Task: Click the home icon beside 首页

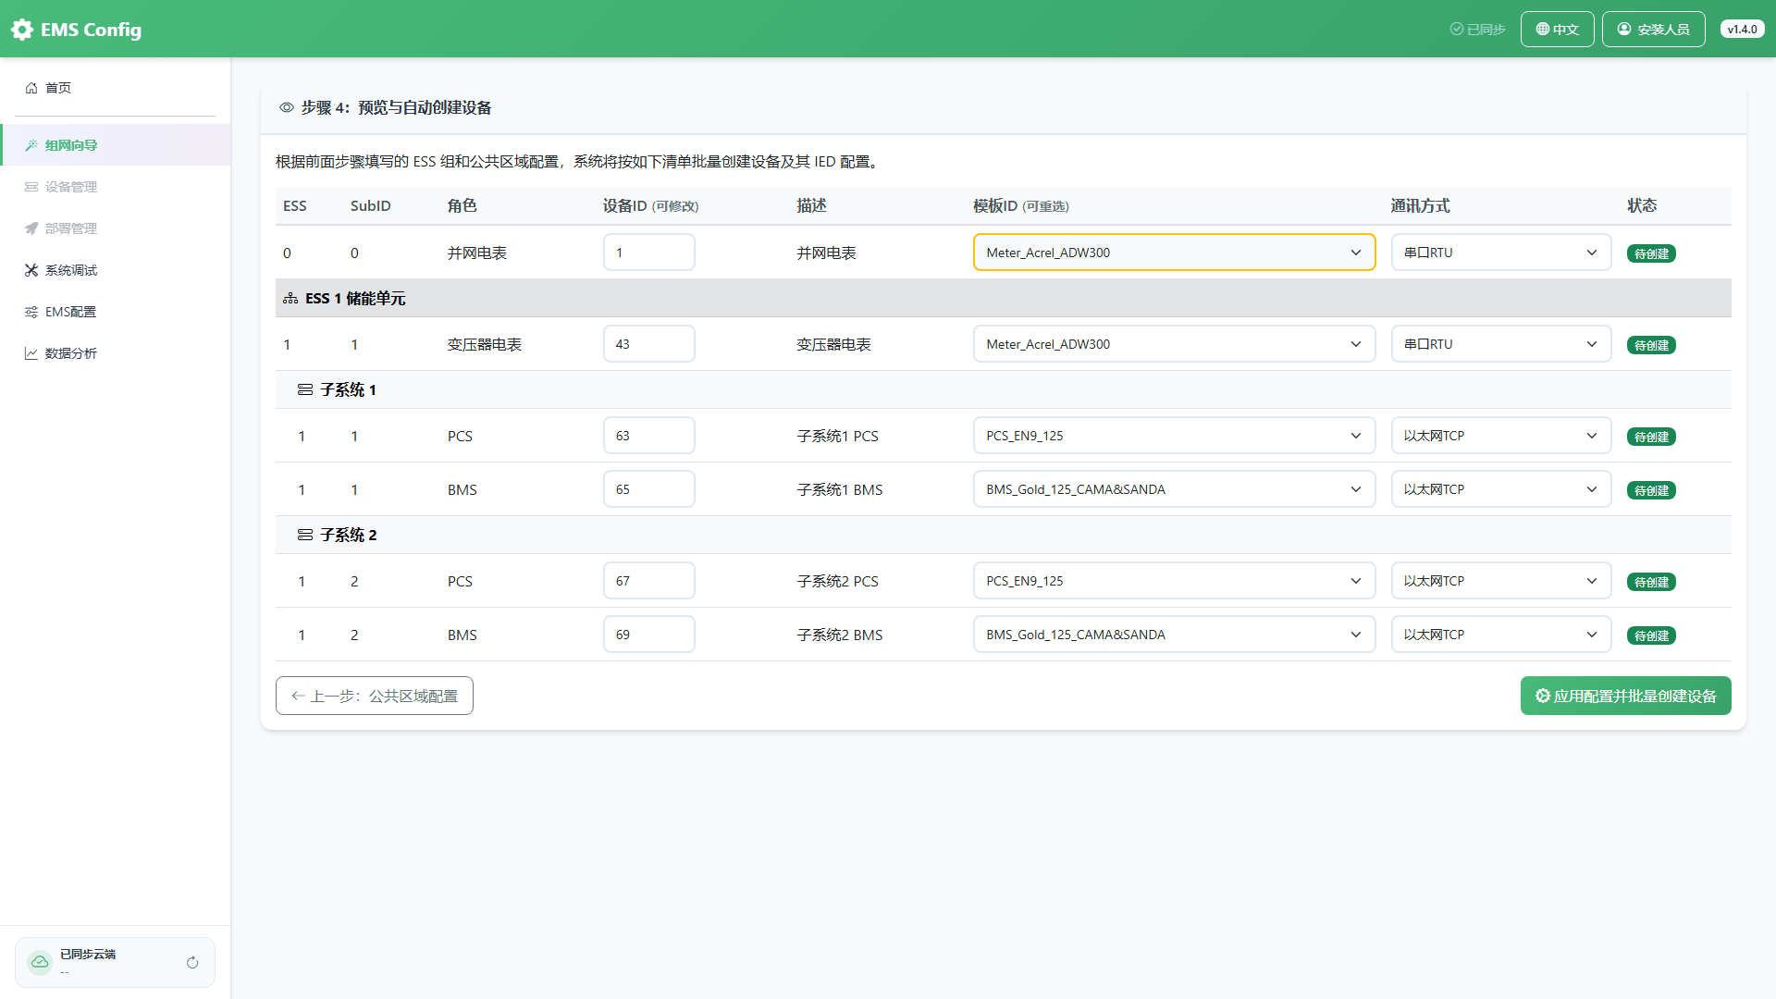Action: click(31, 88)
